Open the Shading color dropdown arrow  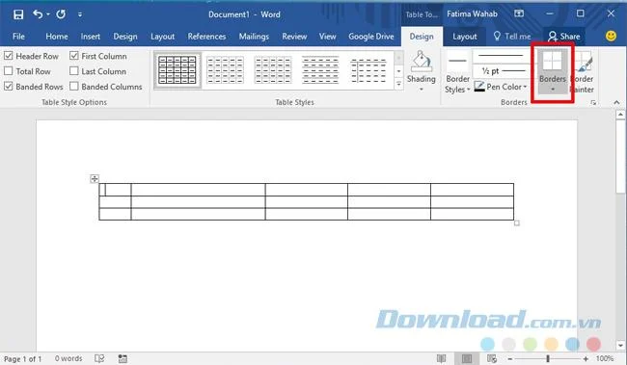pyautogui.click(x=422, y=89)
